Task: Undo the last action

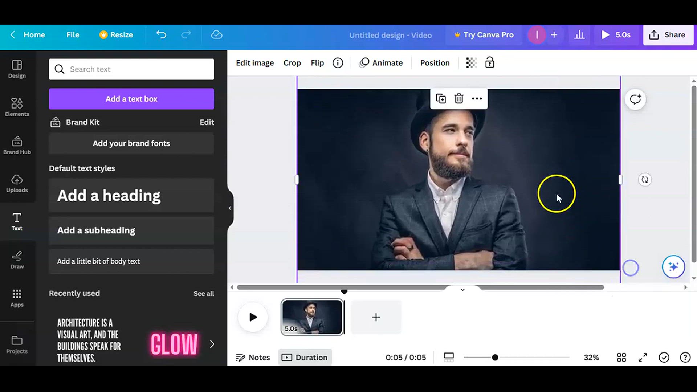Action: 161,35
